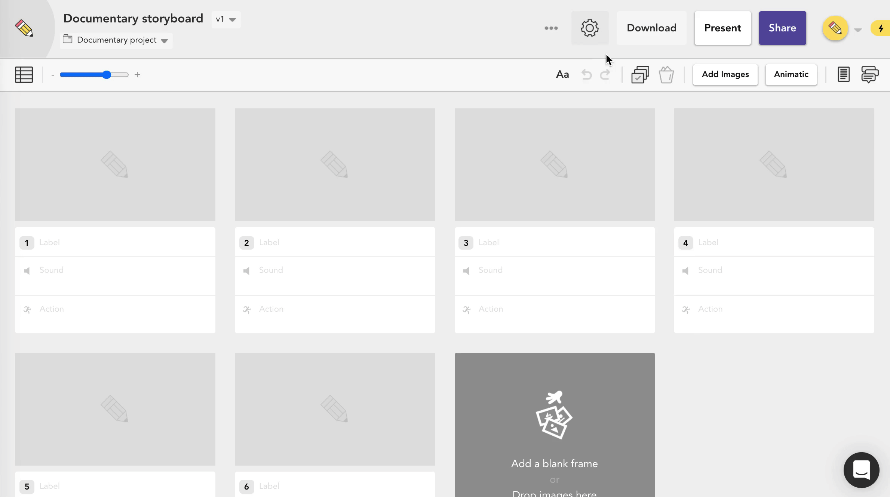This screenshot has height=497, width=890.
Task: Open the grid view layout picker
Action: coord(24,74)
